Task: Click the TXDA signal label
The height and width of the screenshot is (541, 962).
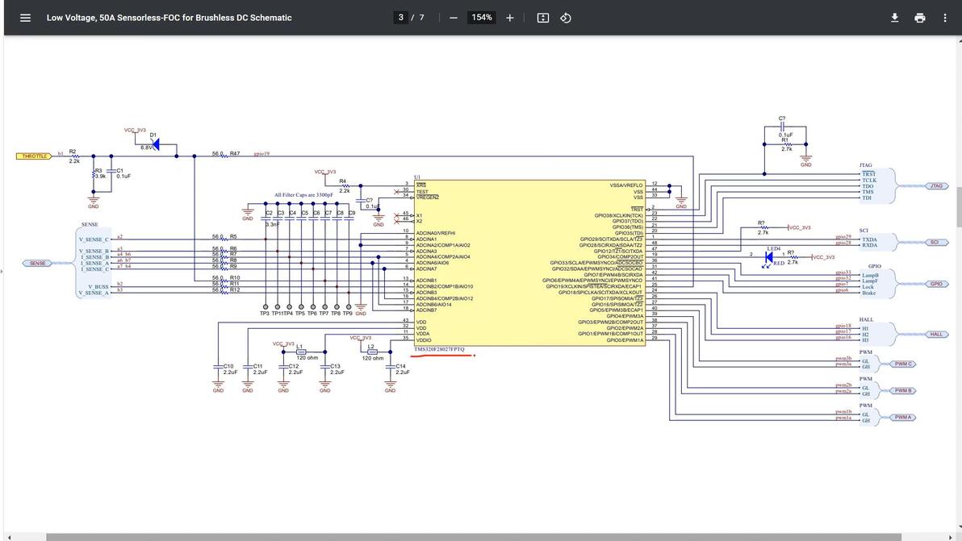Action: tap(869, 239)
